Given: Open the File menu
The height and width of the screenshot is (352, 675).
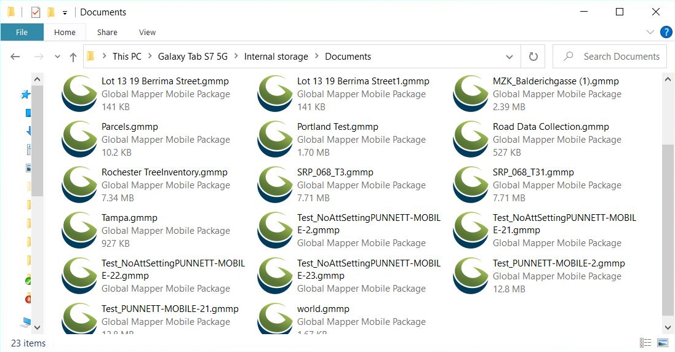Looking at the screenshot, I should coord(22,32).
